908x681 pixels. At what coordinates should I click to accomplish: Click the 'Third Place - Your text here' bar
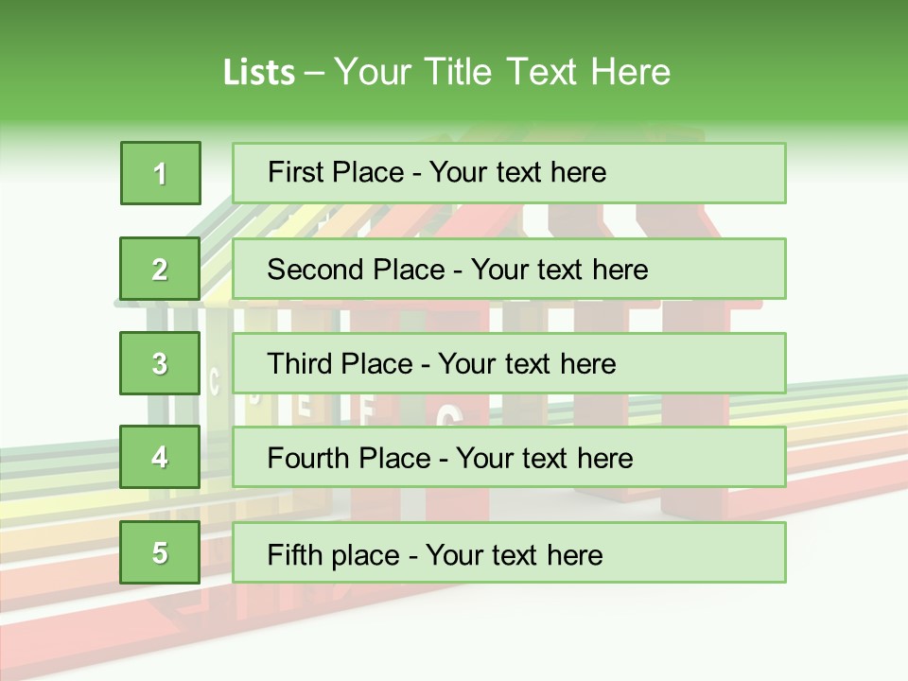(509, 363)
